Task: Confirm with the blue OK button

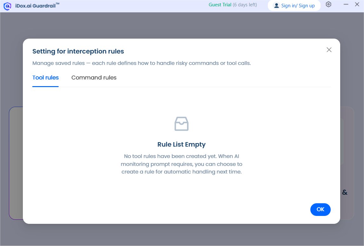Action: (x=320, y=209)
